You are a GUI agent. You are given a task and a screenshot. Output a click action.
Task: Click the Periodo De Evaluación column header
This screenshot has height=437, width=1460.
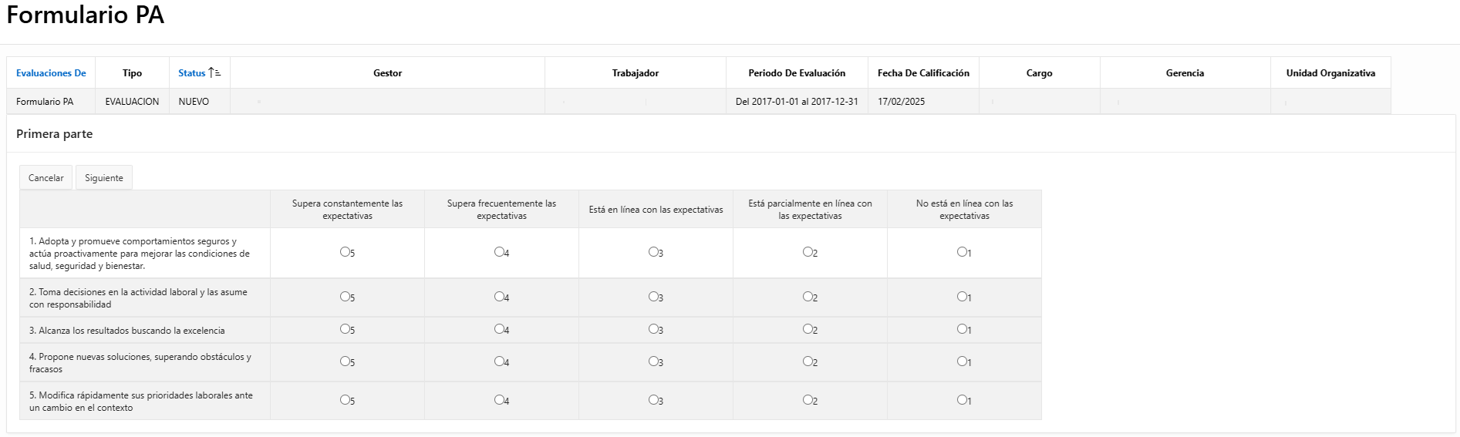click(x=797, y=73)
